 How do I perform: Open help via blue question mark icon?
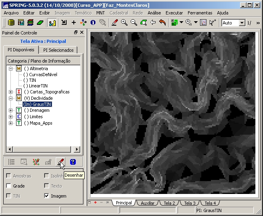click(x=73, y=162)
